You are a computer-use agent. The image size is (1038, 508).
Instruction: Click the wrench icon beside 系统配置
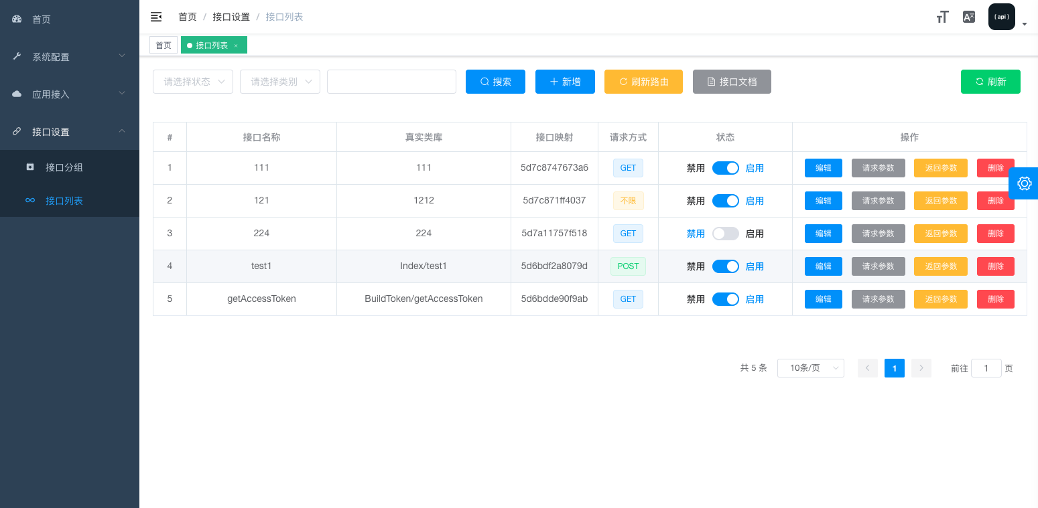(17, 57)
